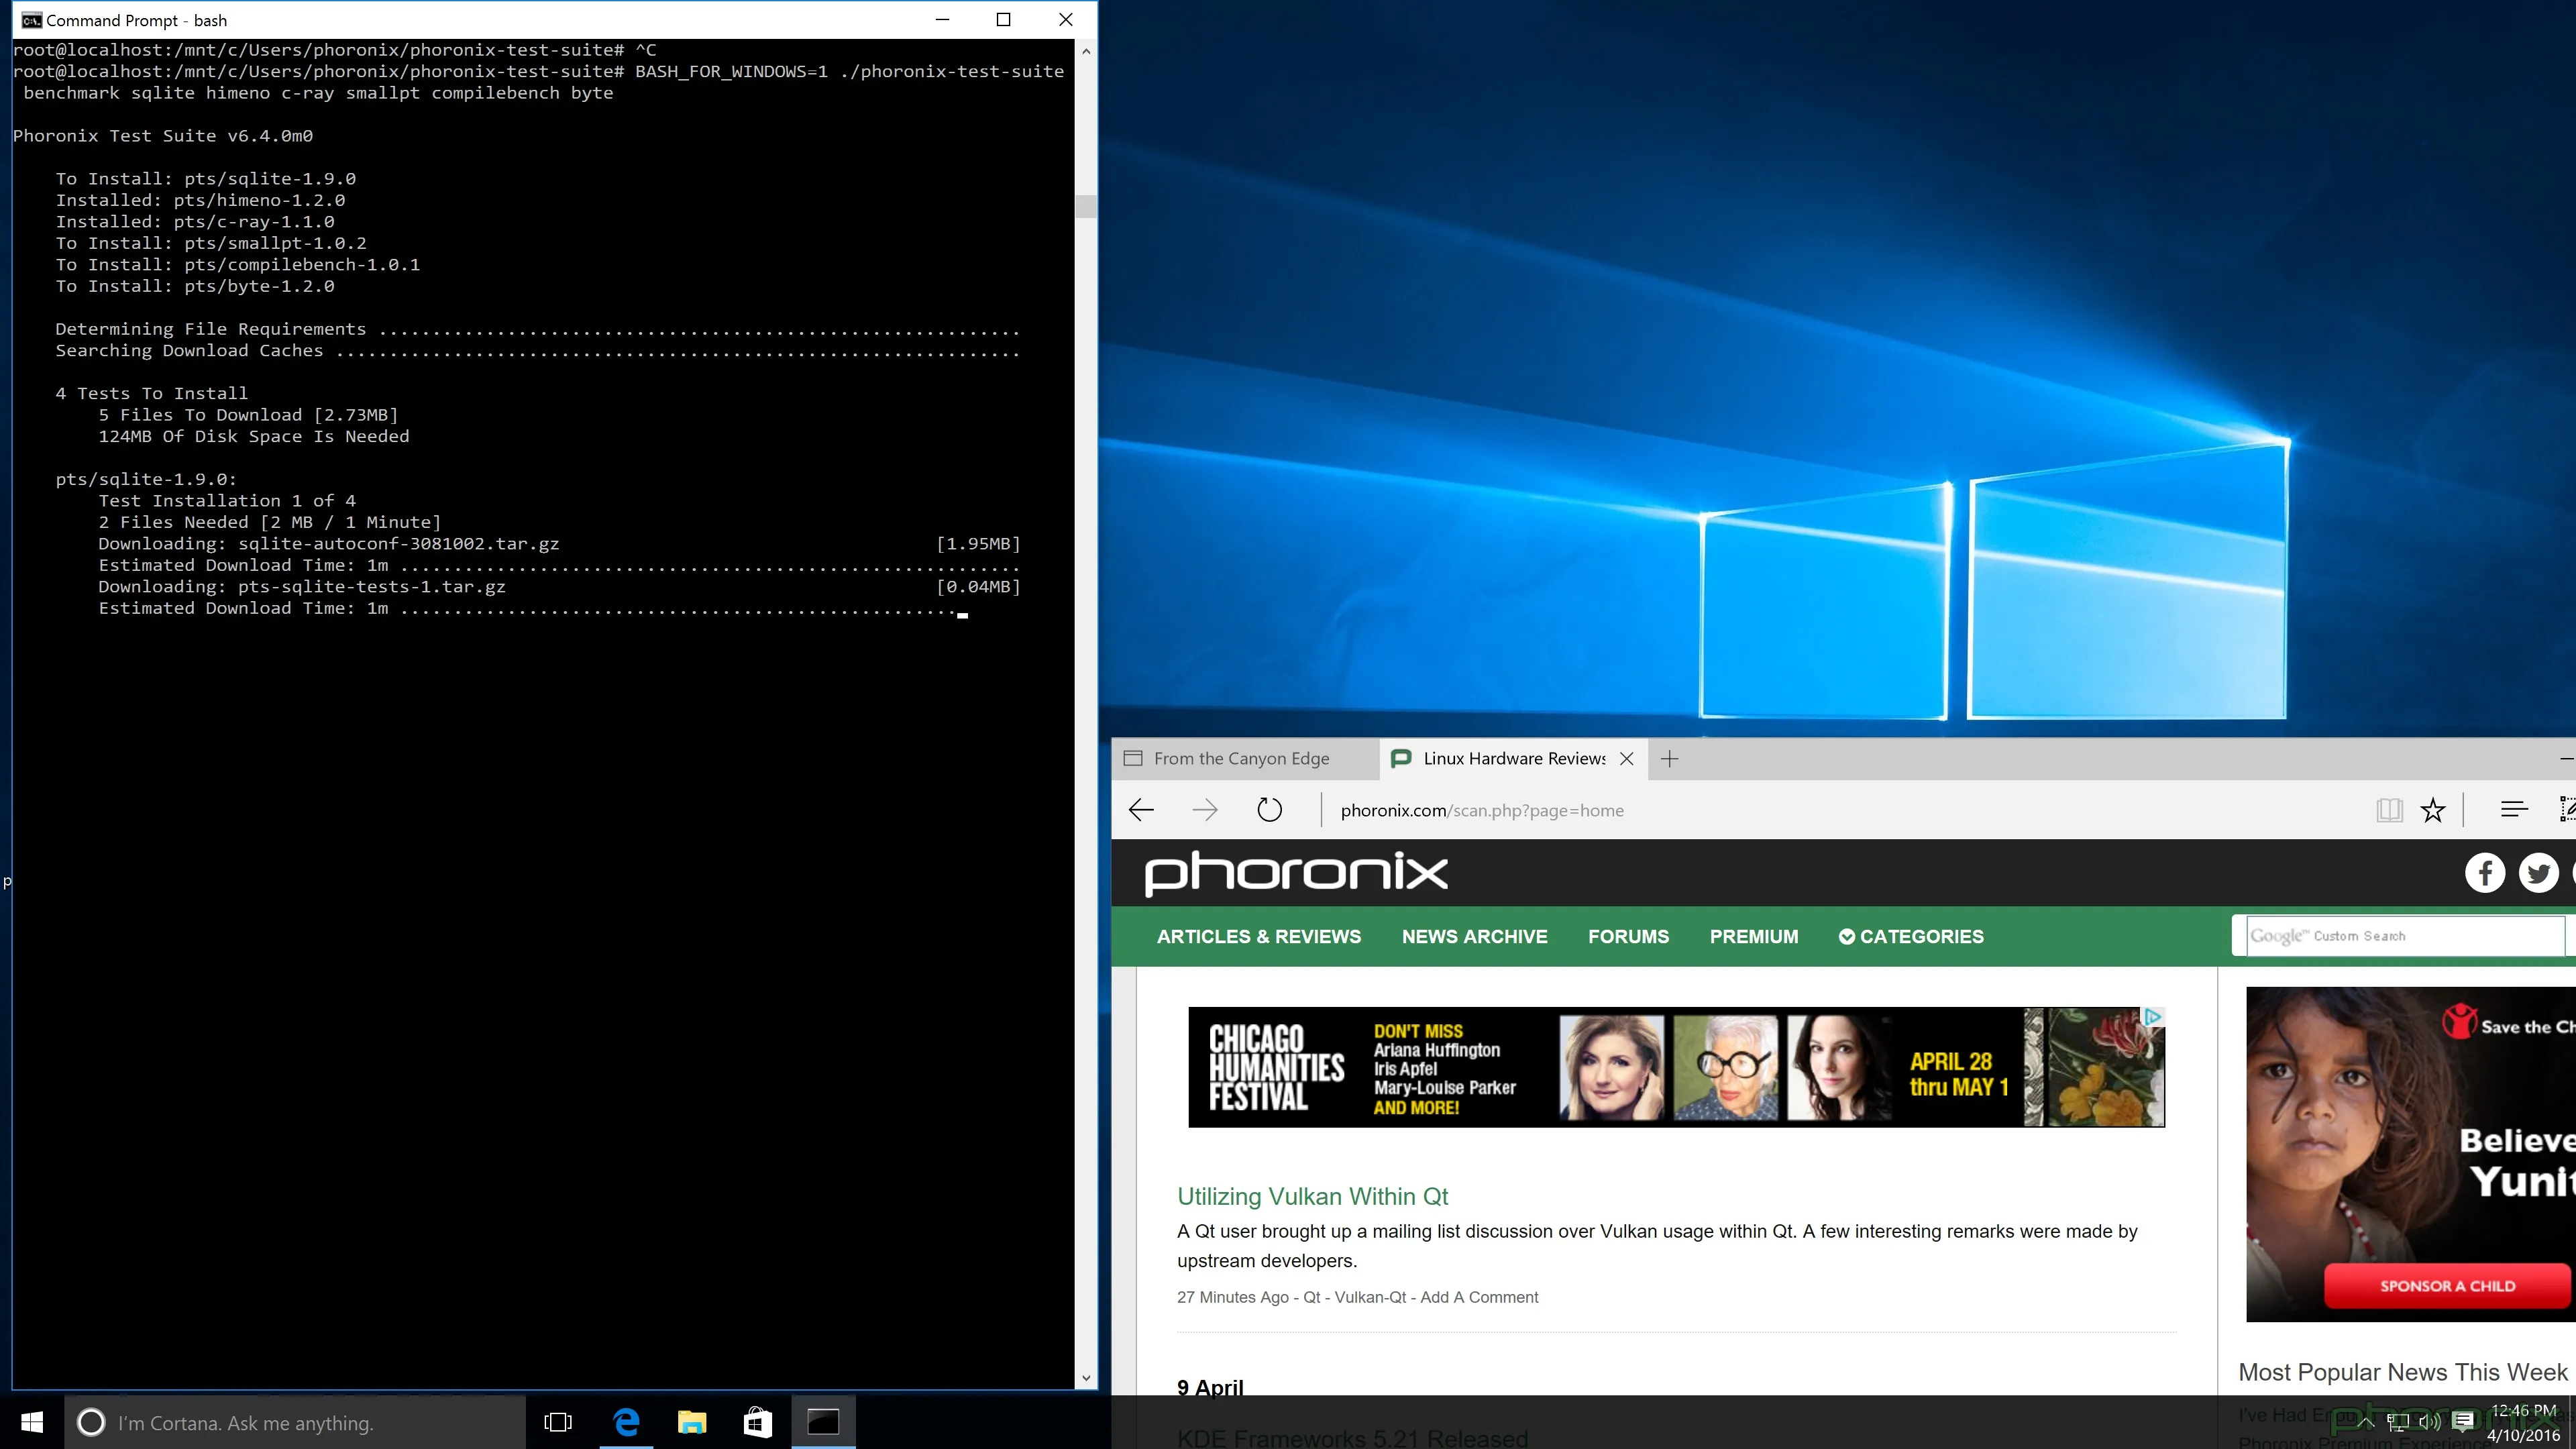Click the Google Custom Search field

(2405, 936)
